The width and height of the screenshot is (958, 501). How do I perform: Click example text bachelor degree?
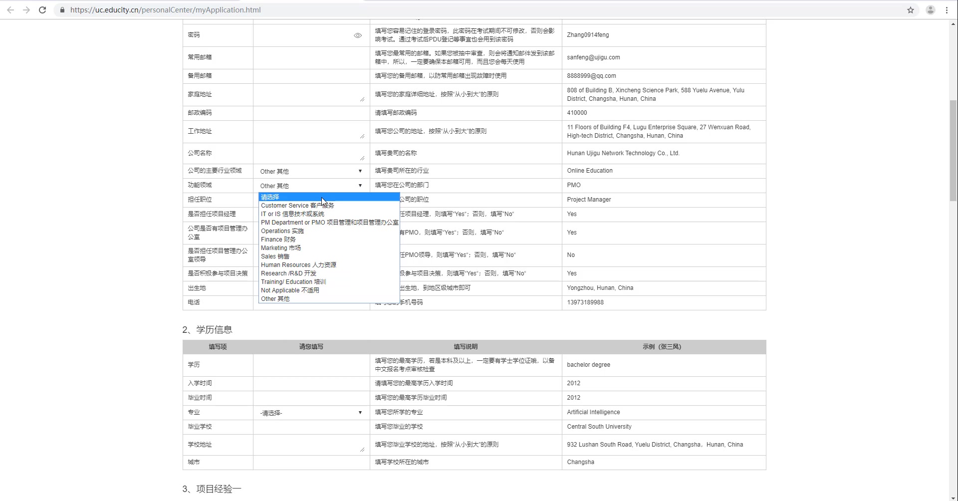tap(588, 365)
